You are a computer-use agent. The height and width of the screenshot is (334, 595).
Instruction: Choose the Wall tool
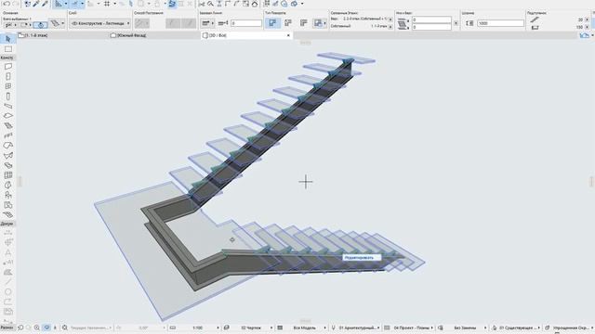click(x=8, y=67)
